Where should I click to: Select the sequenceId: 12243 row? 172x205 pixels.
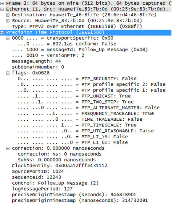pyautogui.click(x=36, y=177)
